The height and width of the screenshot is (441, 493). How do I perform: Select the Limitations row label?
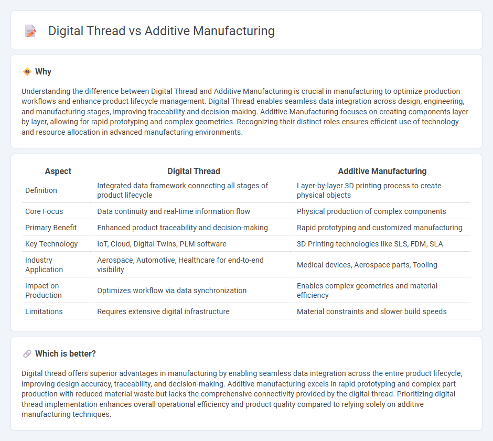tap(44, 312)
